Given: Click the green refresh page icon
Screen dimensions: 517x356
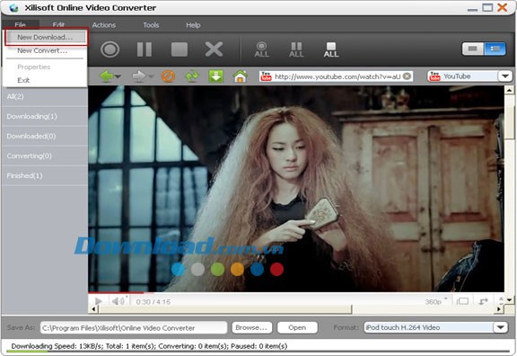Looking at the screenshot, I should (192, 76).
